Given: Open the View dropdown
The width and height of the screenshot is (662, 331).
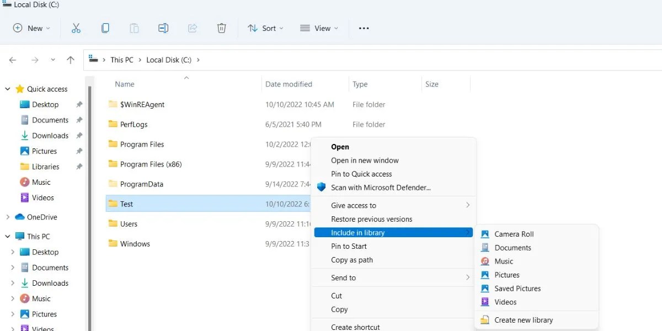Looking at the screenshot, I should point(319,28).
